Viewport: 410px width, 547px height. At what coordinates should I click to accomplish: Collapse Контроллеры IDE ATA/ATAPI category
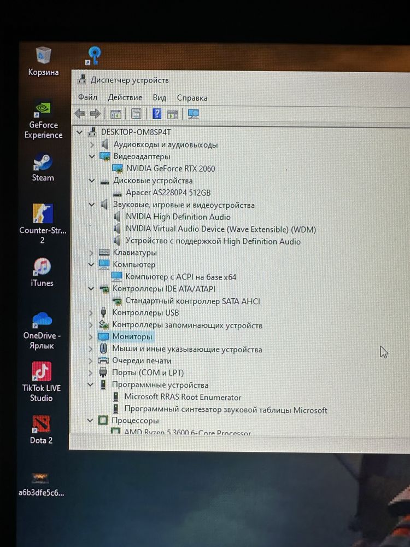click(91, 289)
